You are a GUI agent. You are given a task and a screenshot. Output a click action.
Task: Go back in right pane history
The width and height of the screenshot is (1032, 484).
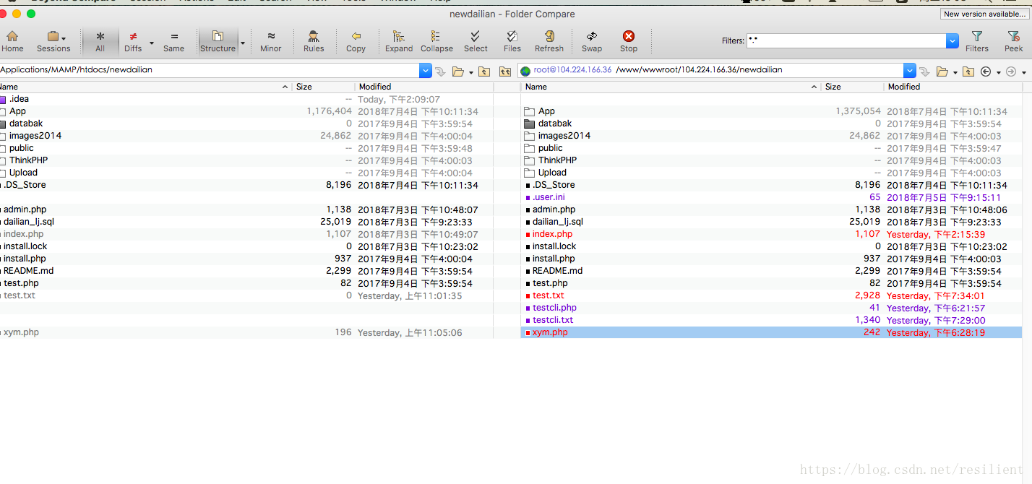point(985,72)
